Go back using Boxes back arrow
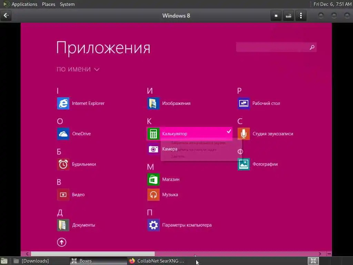Viewport: 353px width, 265px height. coord(6,16)
